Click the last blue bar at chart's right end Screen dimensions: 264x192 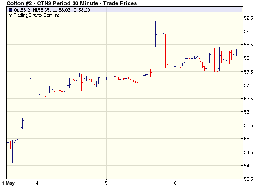click(x=236, y=52)
